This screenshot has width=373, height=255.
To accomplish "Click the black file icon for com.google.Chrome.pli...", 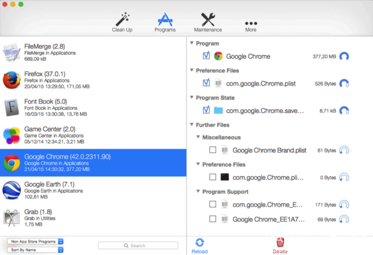I will pos(224,177).
